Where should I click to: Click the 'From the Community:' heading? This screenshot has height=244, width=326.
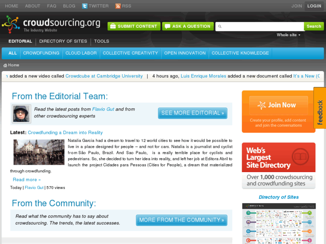click(54, 203)
